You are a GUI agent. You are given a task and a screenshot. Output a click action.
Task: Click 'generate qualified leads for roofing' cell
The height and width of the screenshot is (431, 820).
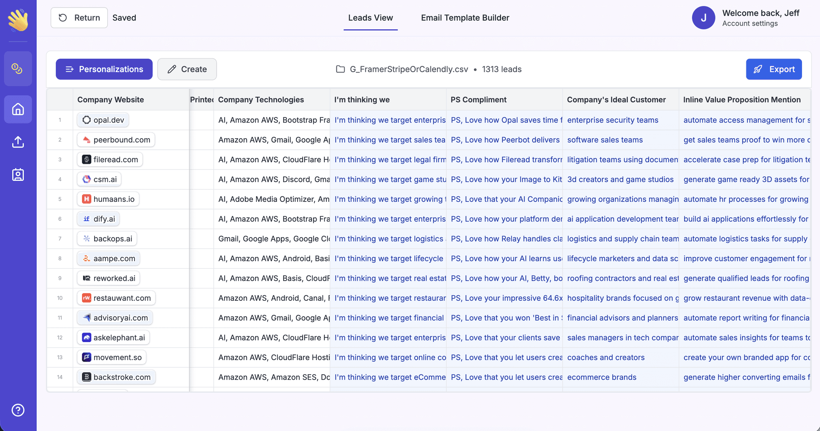point(745,278)
